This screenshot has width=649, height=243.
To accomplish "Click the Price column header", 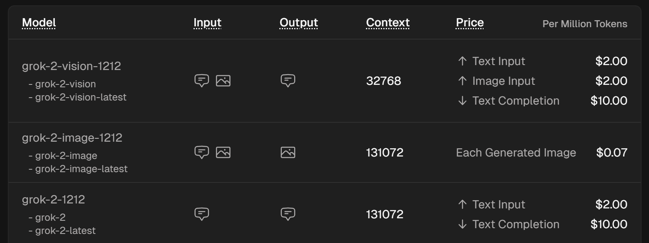I will point(470,23).
